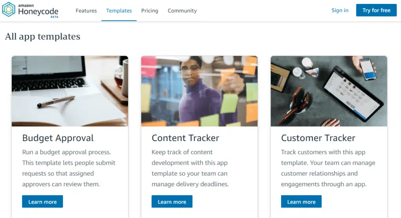Open the Customer Tracker tablet thumbnail
Image resolution: width=401 pixels, height=218 pixels.
pyautogui.click(x=329, y=91)
